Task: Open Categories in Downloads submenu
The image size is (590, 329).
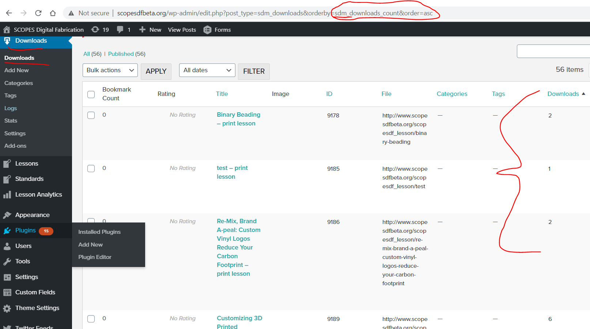Action: click(19, 83)
